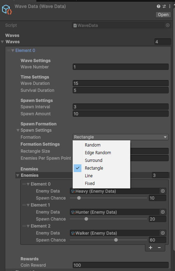Click the Enemies Element 0 reorder handle
The height and width of the screenshot is (271, 175).
(24, 184)
